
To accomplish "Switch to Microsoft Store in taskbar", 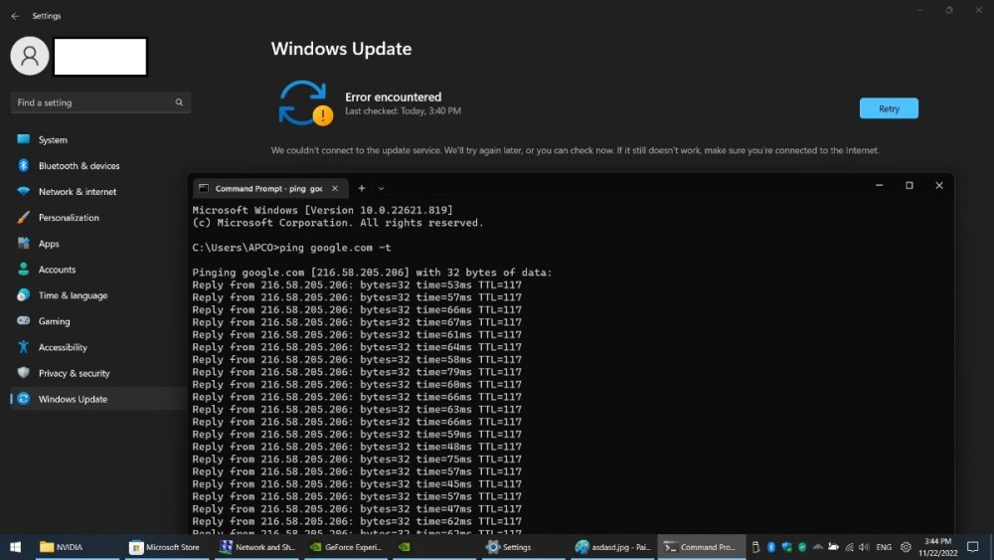I will [x=165, y=547].
